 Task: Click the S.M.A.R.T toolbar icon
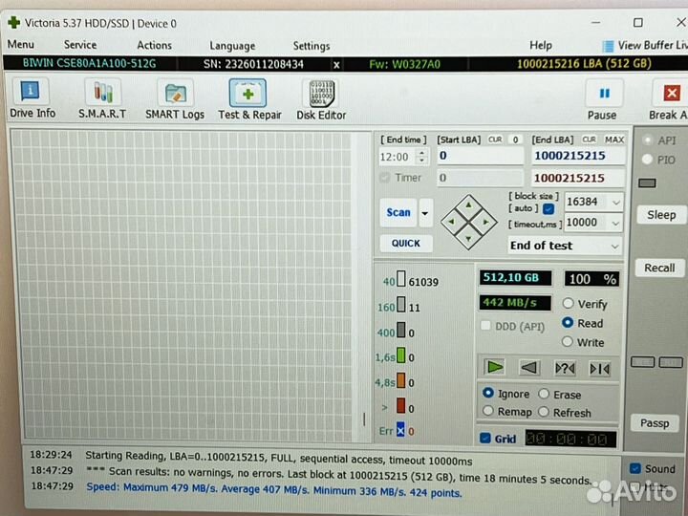point(102,99)
